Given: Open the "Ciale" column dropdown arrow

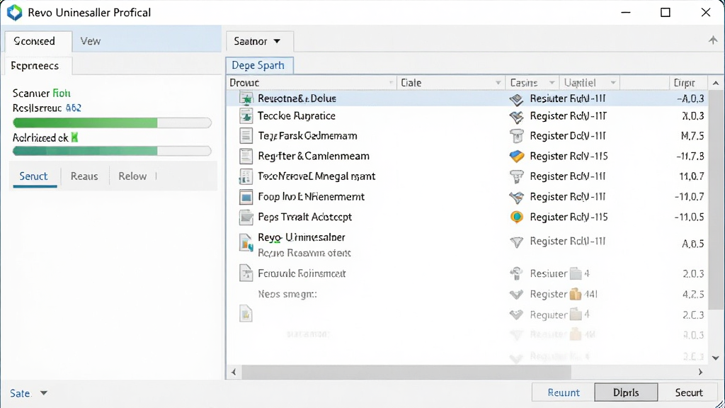Looking at the screenshot, I should pyautogui.click(x=498, y=83).
